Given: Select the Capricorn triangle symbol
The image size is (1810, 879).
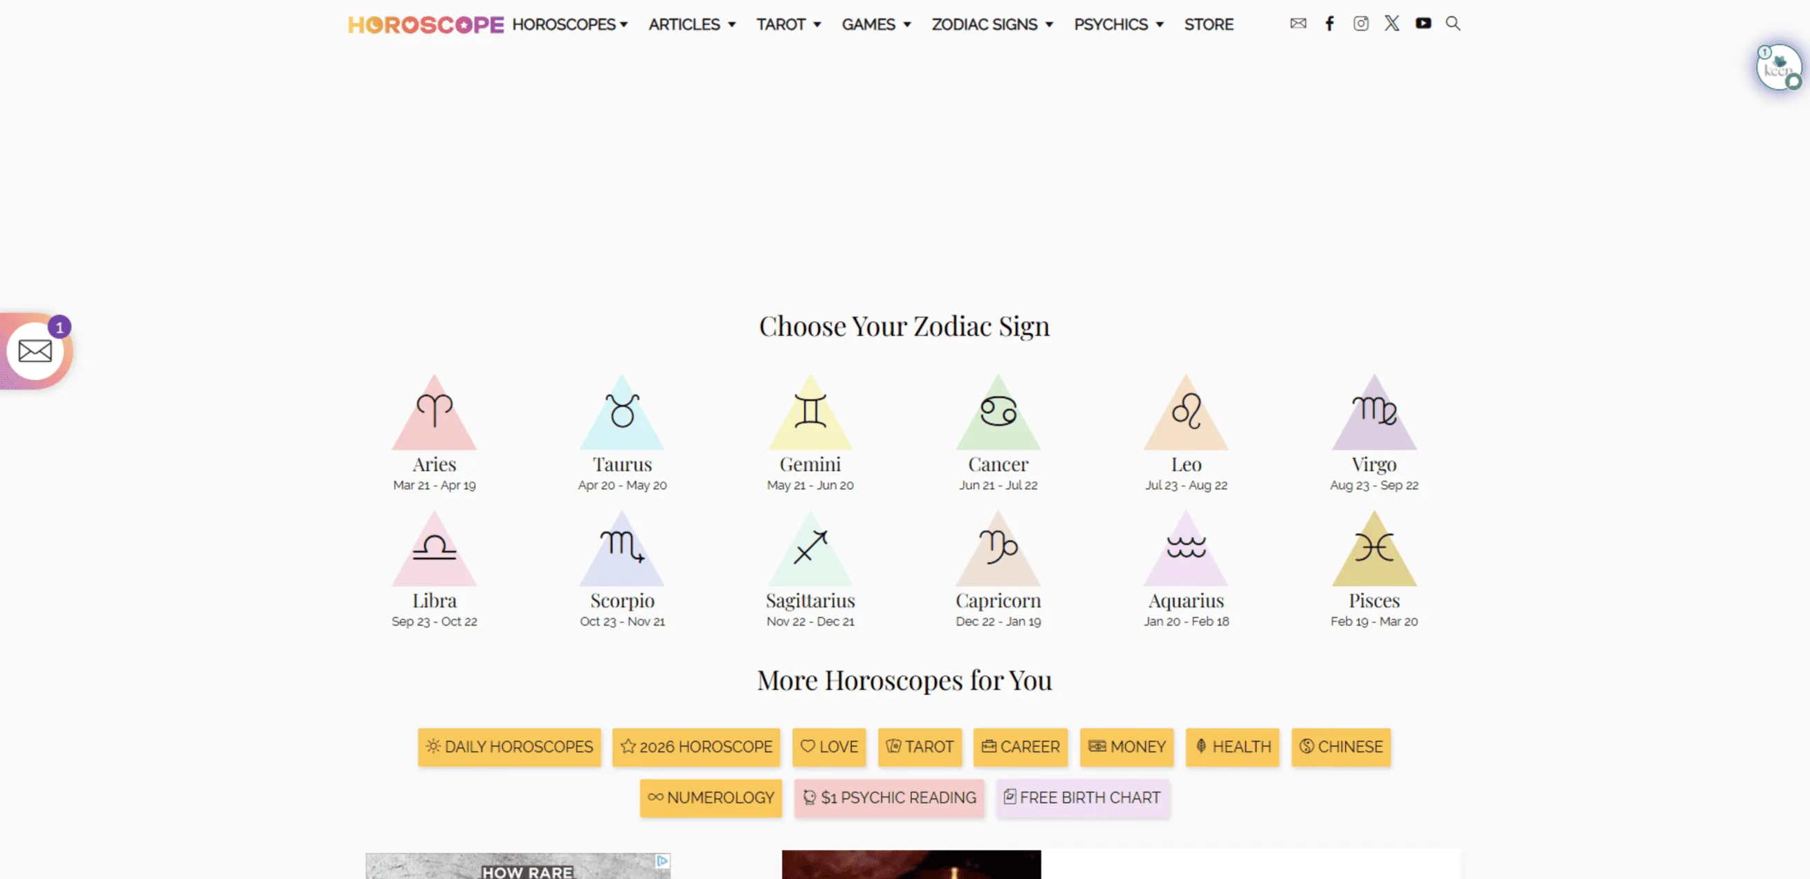Looking at the screenshot, I should 998,549.
